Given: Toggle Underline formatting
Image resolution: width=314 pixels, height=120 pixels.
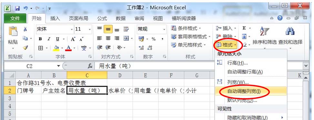Looking at the screenshot, I should [x=57, y=39].
